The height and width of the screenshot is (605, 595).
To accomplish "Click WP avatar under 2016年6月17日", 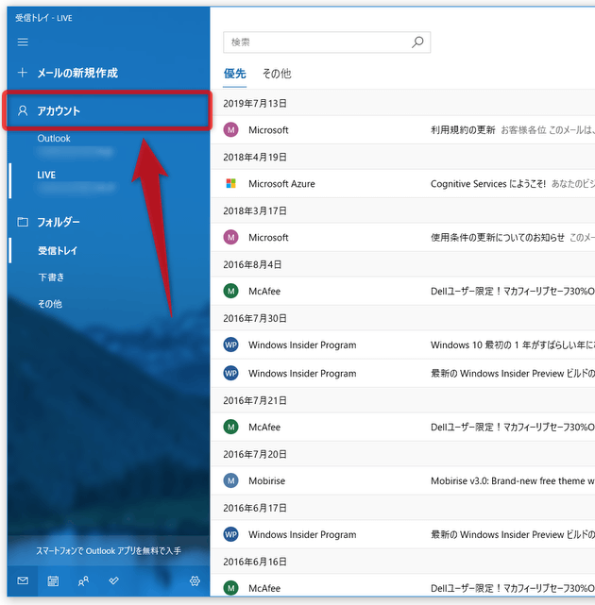I will coord(230,534).
